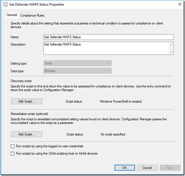
Task: Click the Apply button
Action: [x=170, y=168]
